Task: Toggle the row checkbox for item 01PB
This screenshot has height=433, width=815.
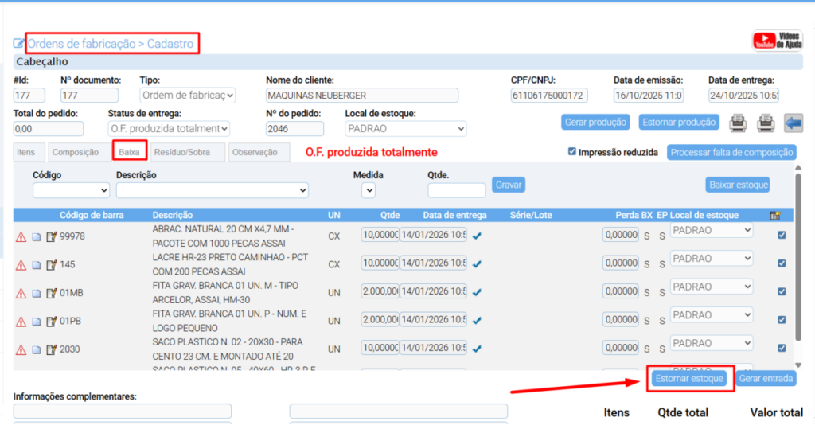Action: (782, 320)
